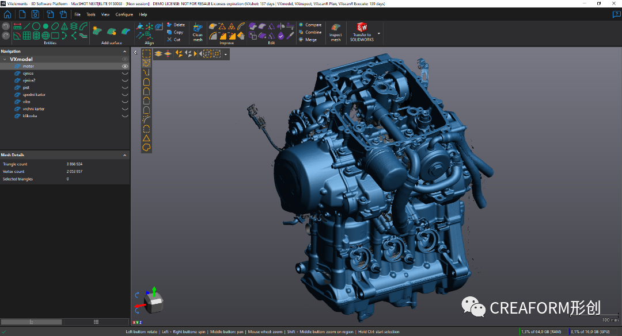622x336 pixels.
Task: Click the Home icon in the top bar
Action: point(7,14)
